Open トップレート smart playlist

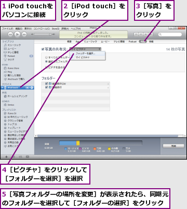coord(12,128)
